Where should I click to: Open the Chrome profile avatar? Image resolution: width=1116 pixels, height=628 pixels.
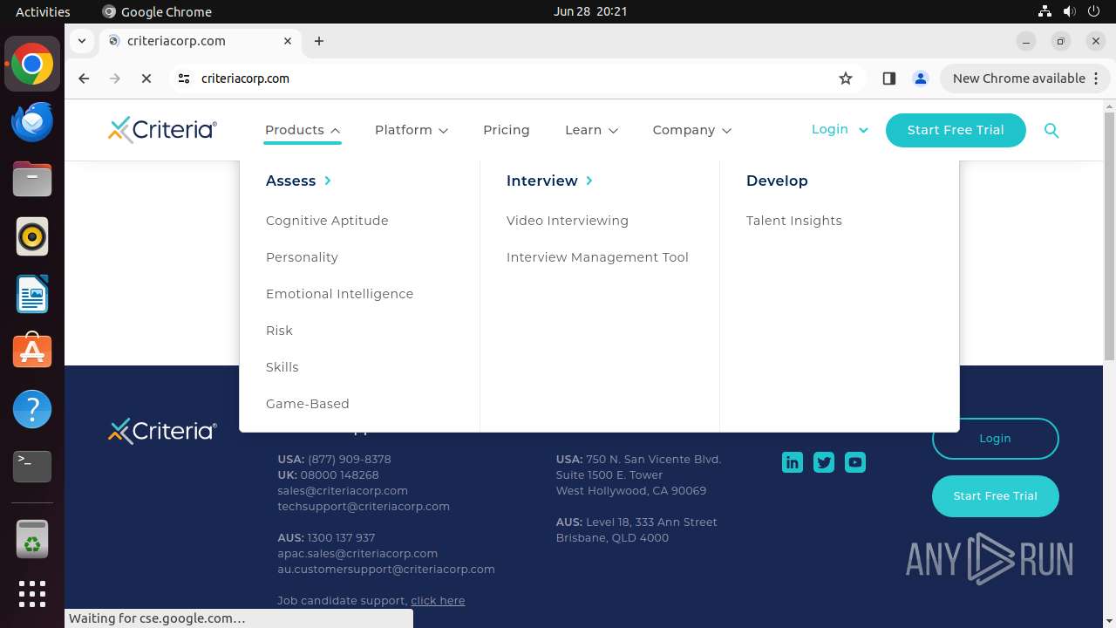(920, 78)
